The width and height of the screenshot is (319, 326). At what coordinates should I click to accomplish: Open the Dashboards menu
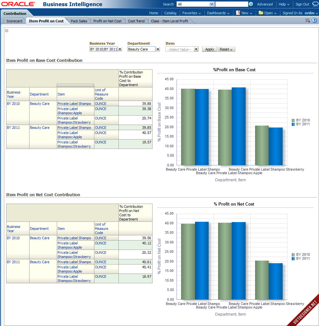pos(218,13)
